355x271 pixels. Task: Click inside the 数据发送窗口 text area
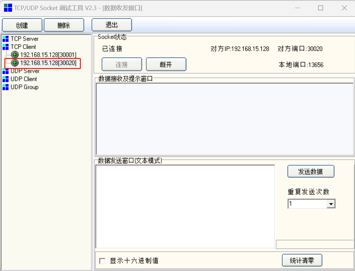coord(185,206)
